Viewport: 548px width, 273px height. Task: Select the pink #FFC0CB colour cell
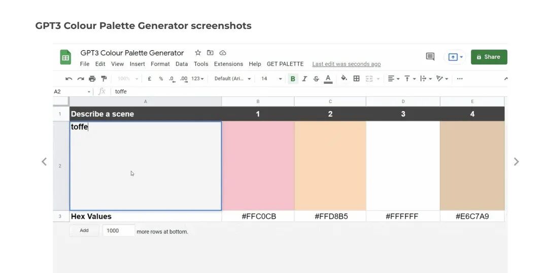258,165
